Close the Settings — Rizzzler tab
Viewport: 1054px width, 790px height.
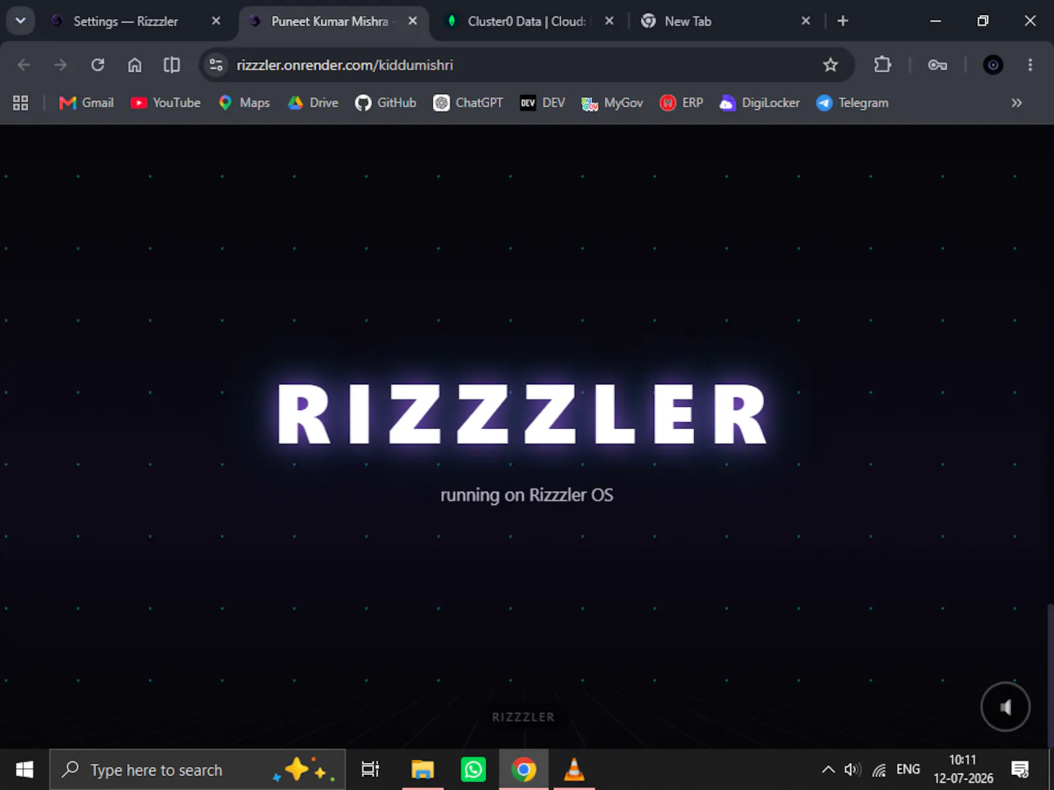tap(216, 21)
